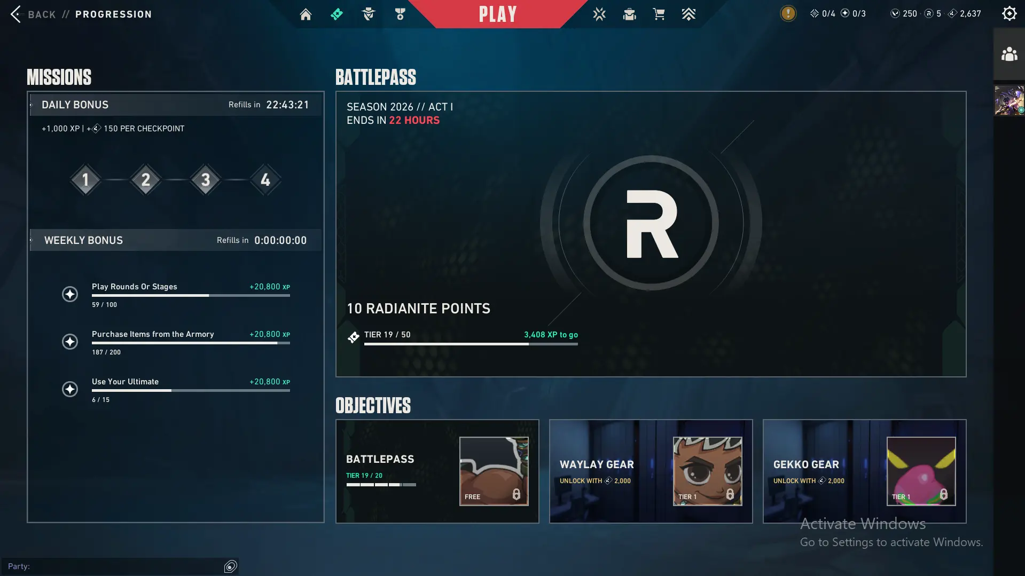This screenshot has height=576, width=1025.
Task: Click the Tier 19 / 50 progress bar
Action: coord(471,344)
